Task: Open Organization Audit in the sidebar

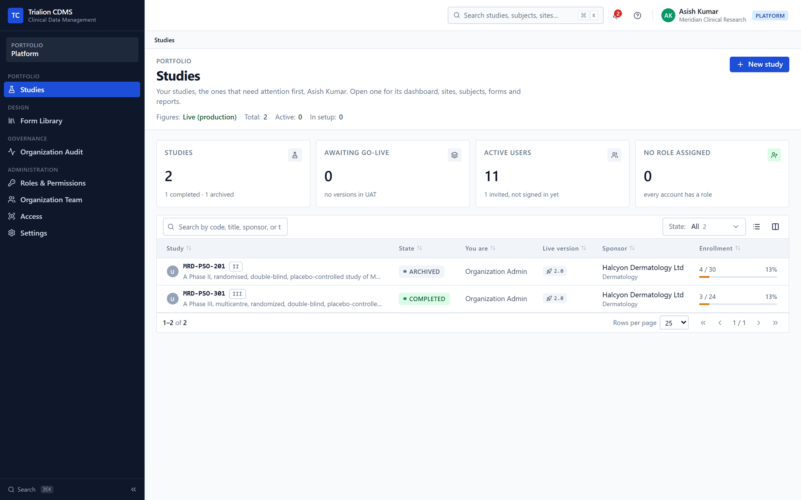Action: point(72,152)
